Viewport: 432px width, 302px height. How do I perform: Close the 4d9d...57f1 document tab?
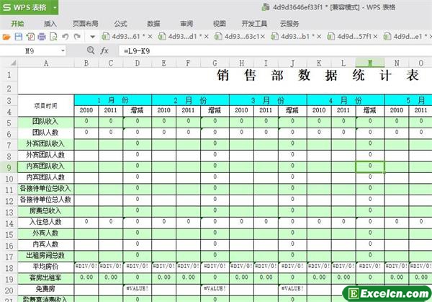[375, 37]
